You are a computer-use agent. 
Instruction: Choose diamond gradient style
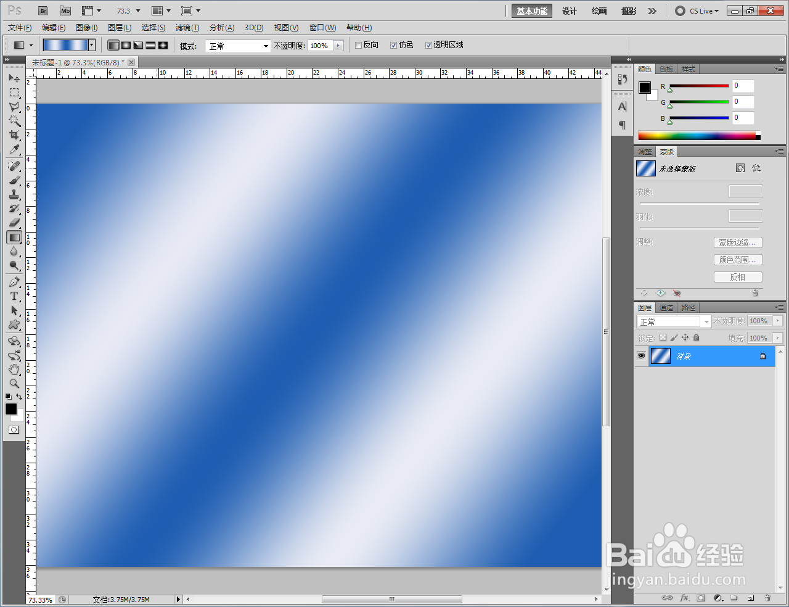[x=163, y=46]
